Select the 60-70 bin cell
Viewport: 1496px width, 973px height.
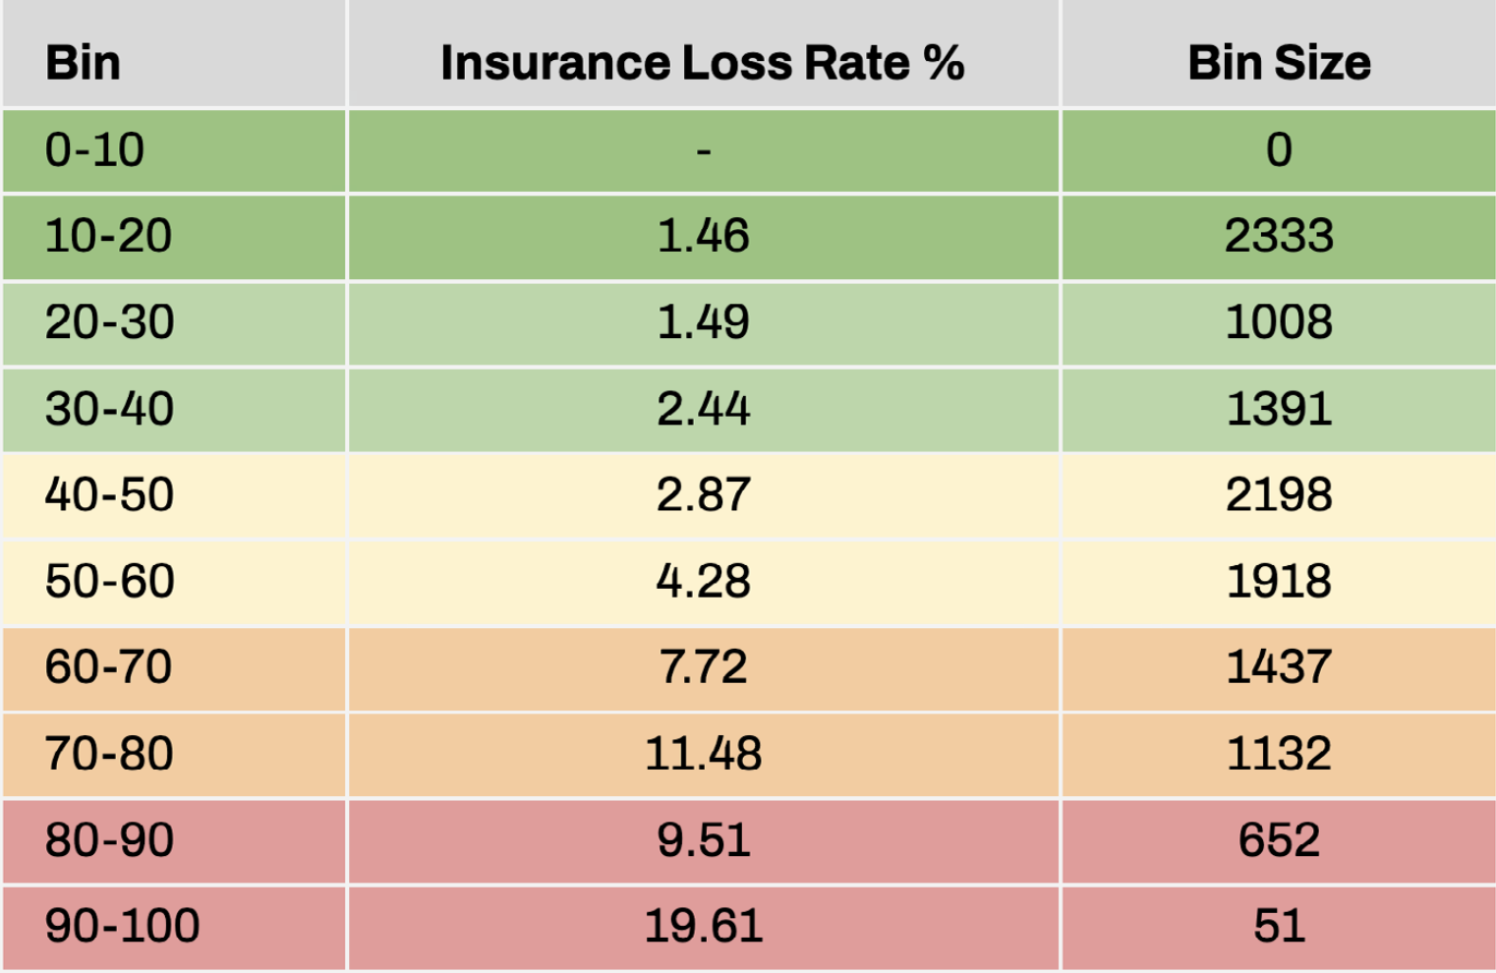point(108,667)
